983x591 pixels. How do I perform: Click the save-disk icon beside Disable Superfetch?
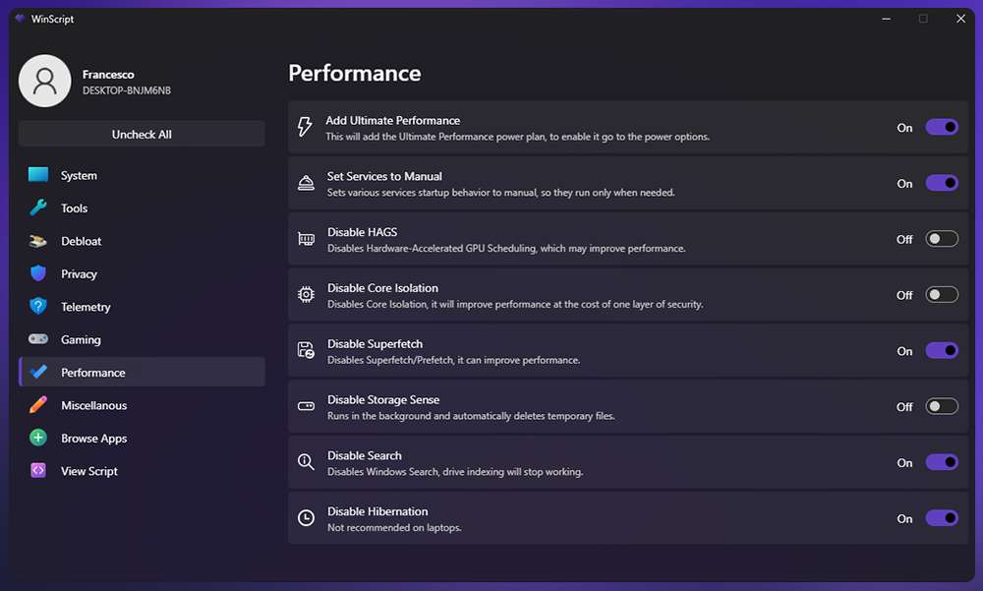[306, 350]
